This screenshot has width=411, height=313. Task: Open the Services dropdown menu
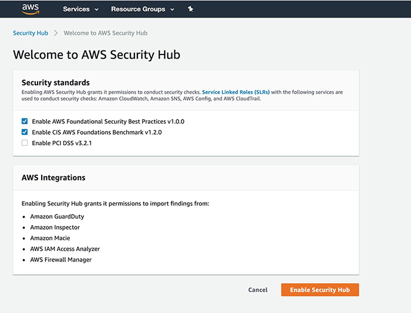[x=80, y=9]
